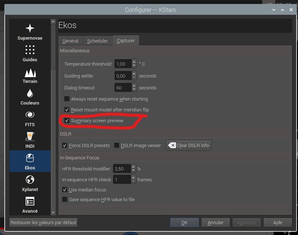Screen dimensions: 298x235
Task: Click the In-sequence HFR check field
Action: click(122, 179)
